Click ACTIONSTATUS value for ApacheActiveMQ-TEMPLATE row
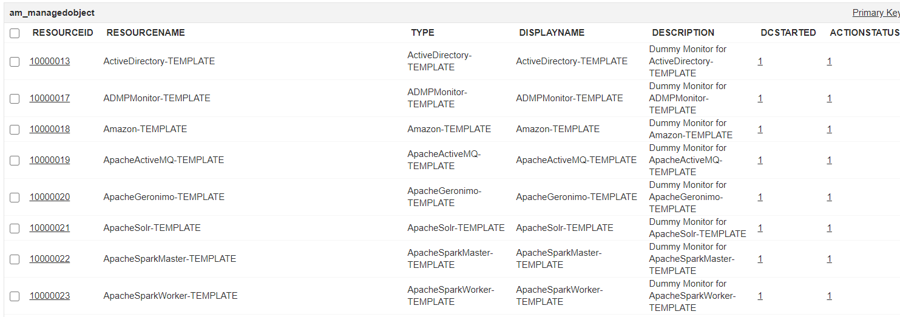The height and width of the screenshot is (317, 900). point(830,160)
